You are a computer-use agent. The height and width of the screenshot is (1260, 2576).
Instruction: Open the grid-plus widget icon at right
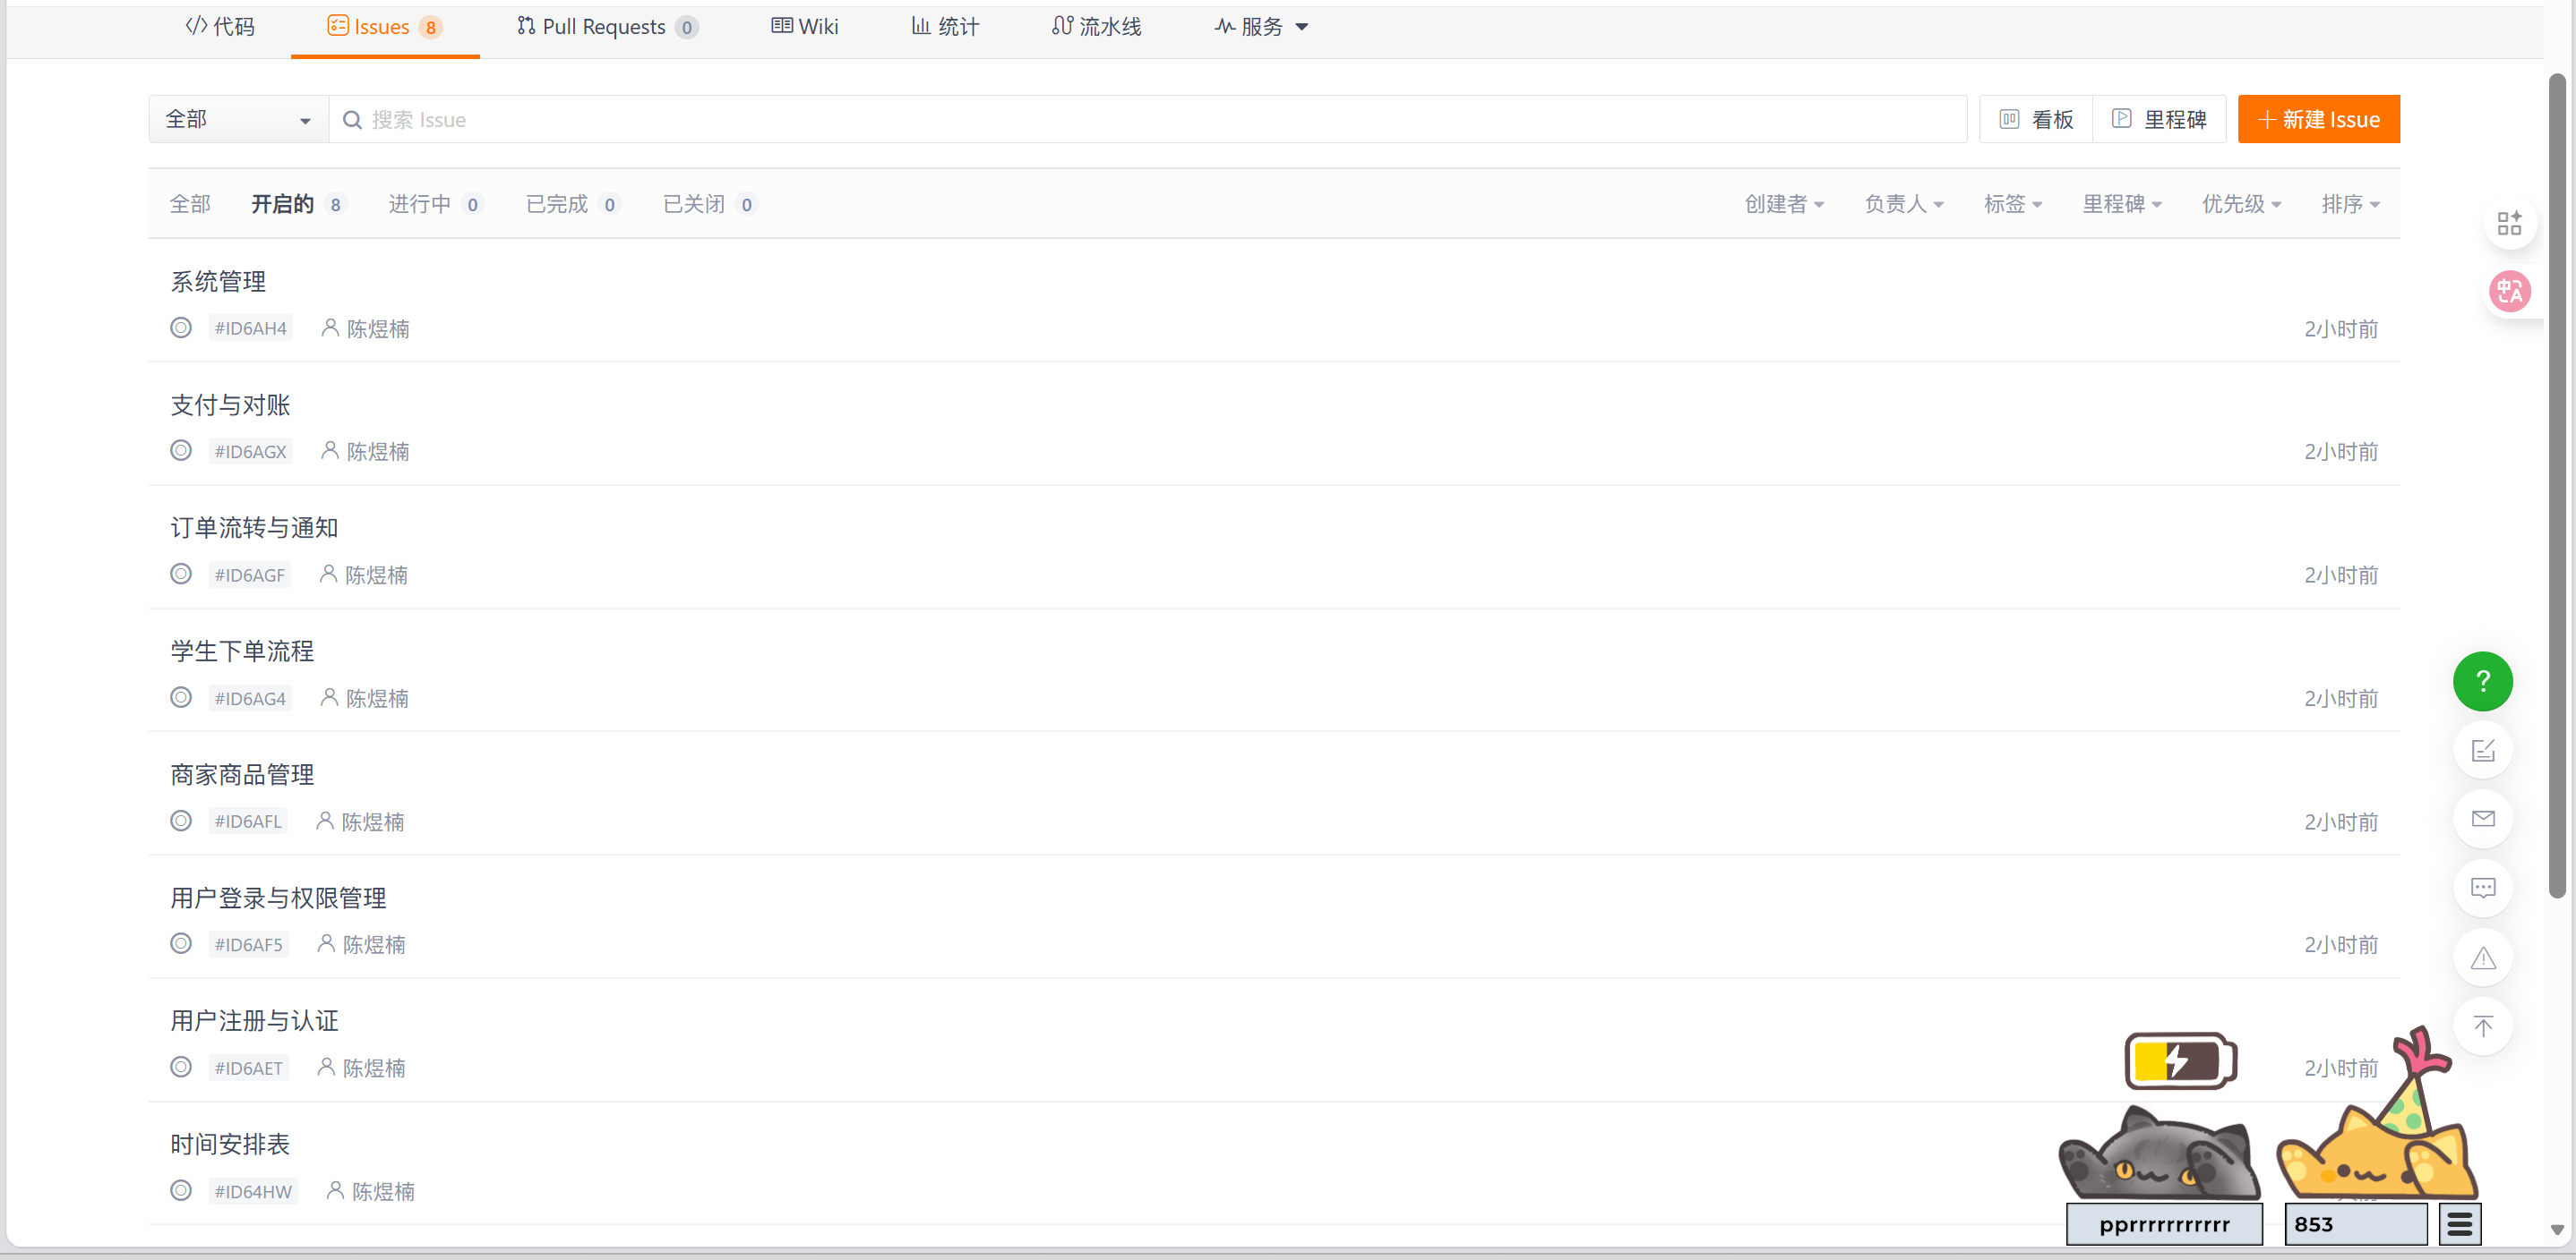2509,223
